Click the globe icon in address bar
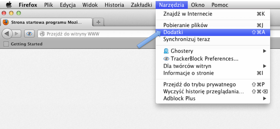The width and height of the screenshot is (280, 129). point(42,34)
